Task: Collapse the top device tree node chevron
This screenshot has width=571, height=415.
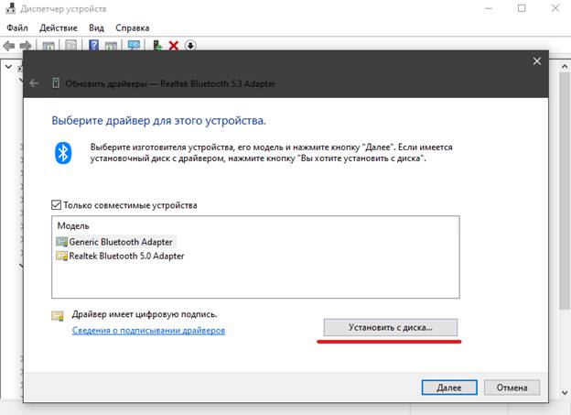Action: click(x=7, y=67)
